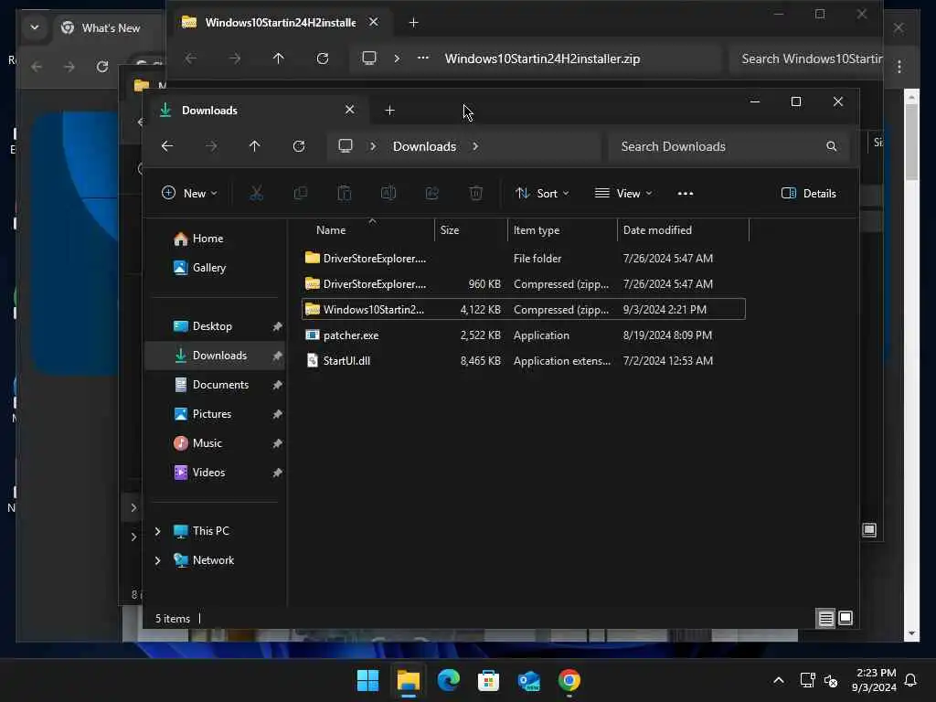936x702 pixels.
Task: Open the Sort dropdown menu
Action: [542, 194]
